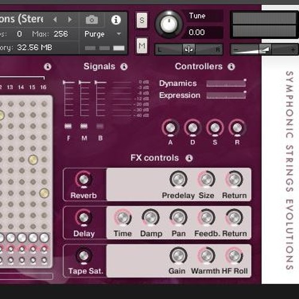Click the Reverb Return knob
Viewport: 299px width, 299px height.
pyautogui.click(x=234, y=179)
